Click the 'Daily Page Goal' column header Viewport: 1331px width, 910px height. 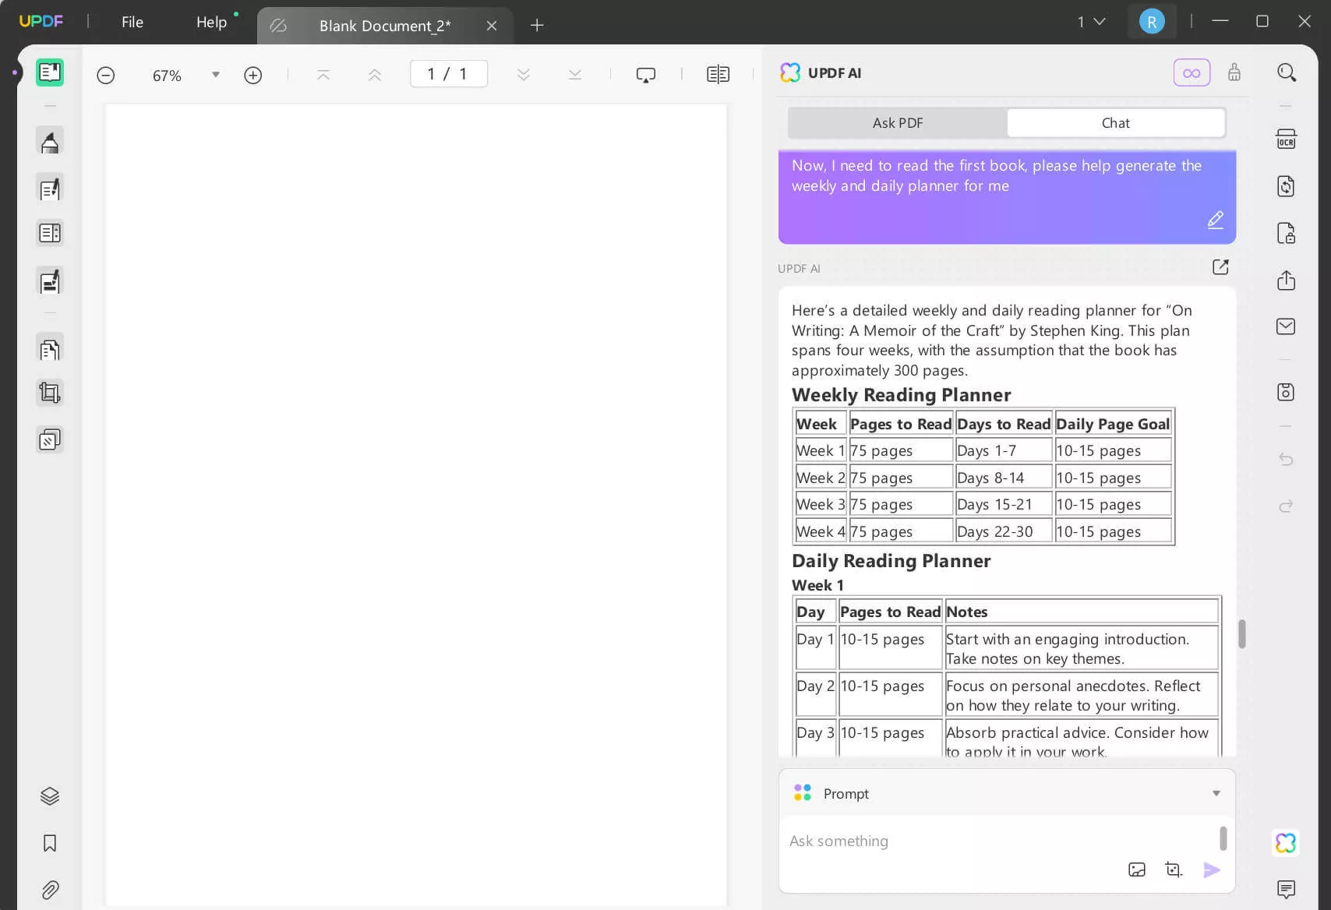tap(1113, 424)
